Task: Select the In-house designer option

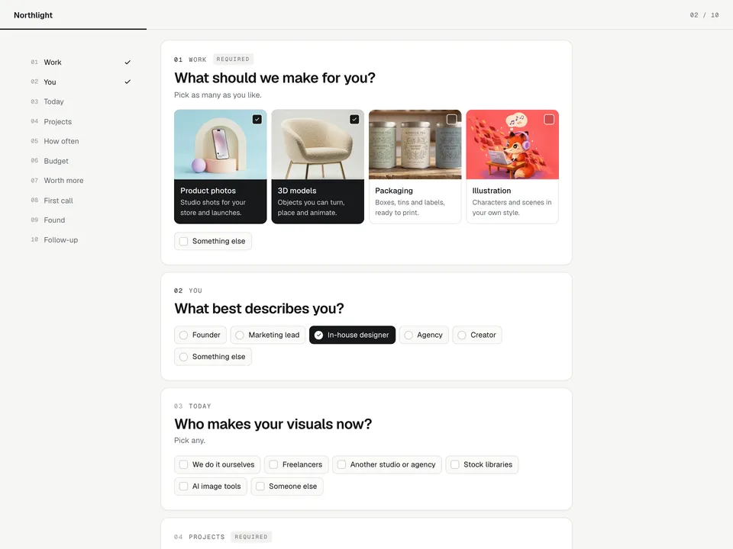Action: pyautogui.click(x=352, y=335)
